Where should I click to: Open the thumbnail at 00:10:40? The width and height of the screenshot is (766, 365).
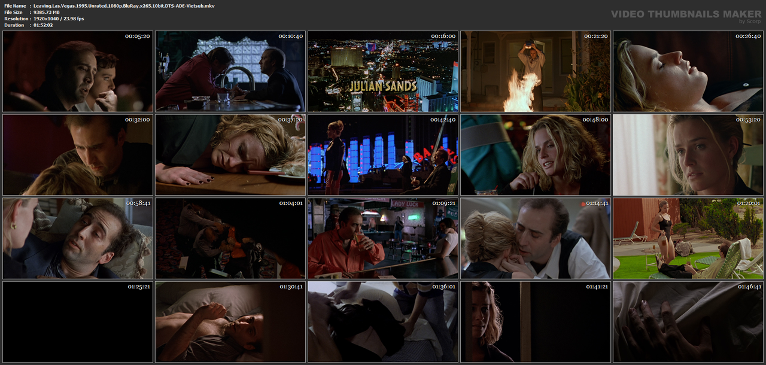click(x=230, y=72)
